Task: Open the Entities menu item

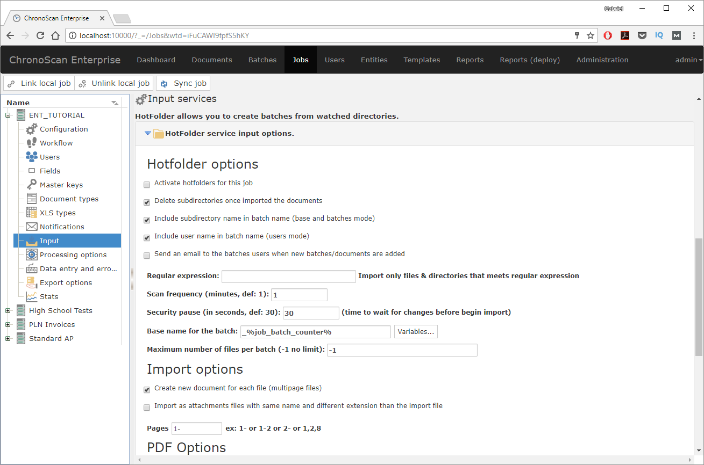Action: tap(374, 60)
